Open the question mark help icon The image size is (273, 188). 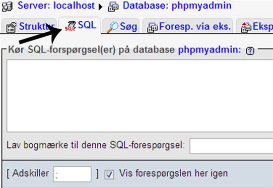pyautogui.click(x=250, y=51)
